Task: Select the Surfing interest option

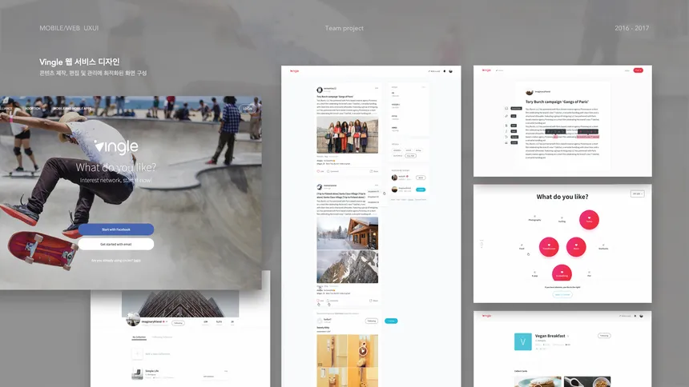Action: (562, 220)
